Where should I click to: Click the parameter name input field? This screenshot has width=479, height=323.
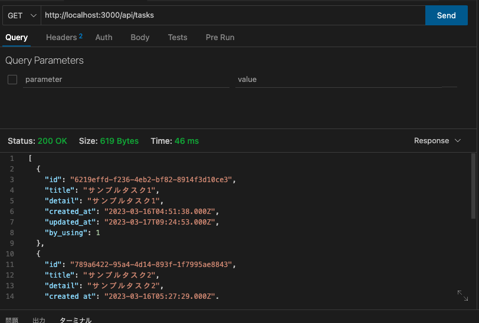pos(126,80)
